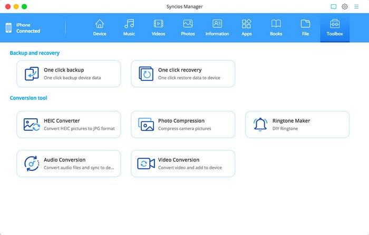The height and width of the screenshot is (235, 369).
Task: Click 'Convert HEIC pictures to JPG format' text
Action: (x=79, y=129)
